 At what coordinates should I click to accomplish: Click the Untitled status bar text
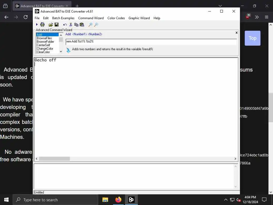(39, 192)
